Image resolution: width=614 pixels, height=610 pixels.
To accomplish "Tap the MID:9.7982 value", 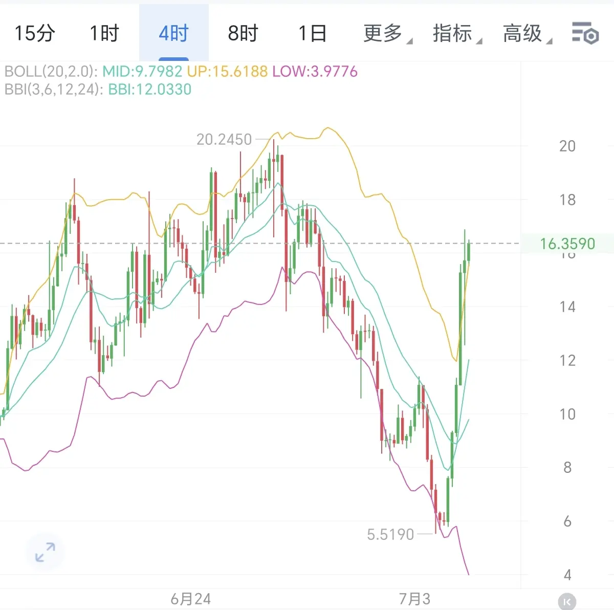I will pyautogui.click(x=142, y=71).
